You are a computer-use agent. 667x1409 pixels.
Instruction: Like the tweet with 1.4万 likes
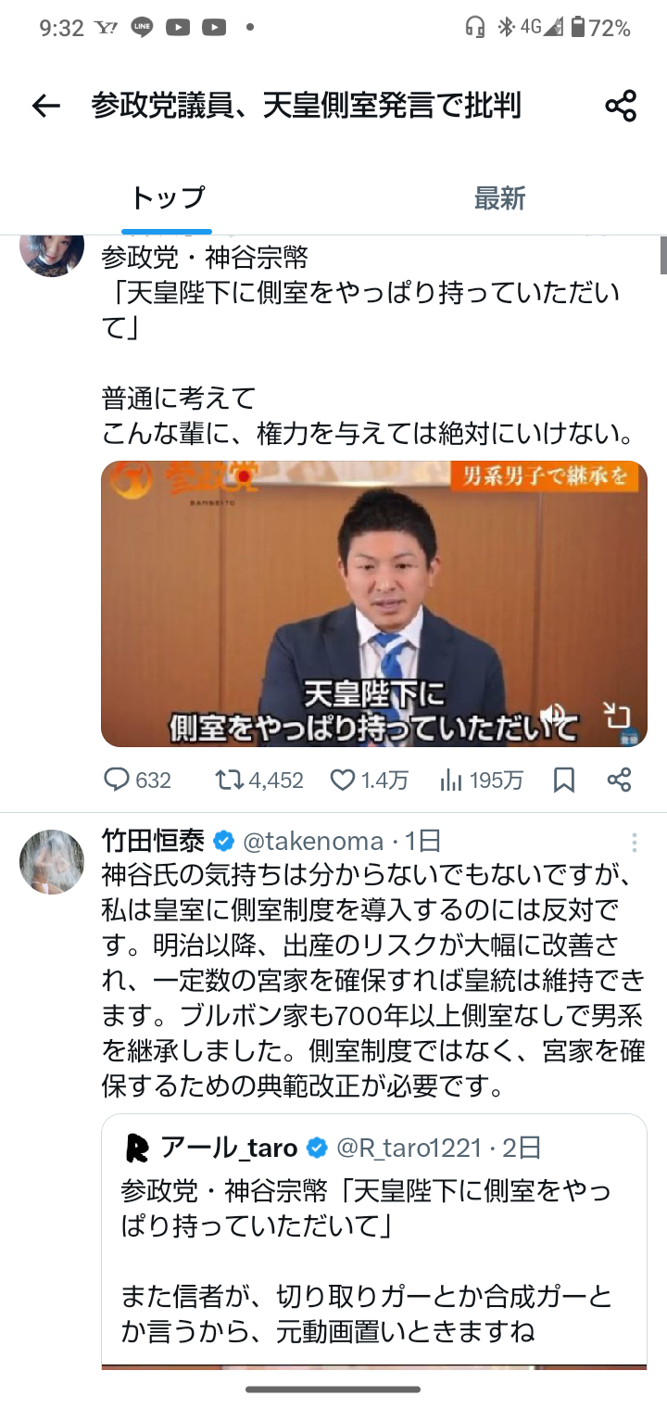(x=370, y=781)
